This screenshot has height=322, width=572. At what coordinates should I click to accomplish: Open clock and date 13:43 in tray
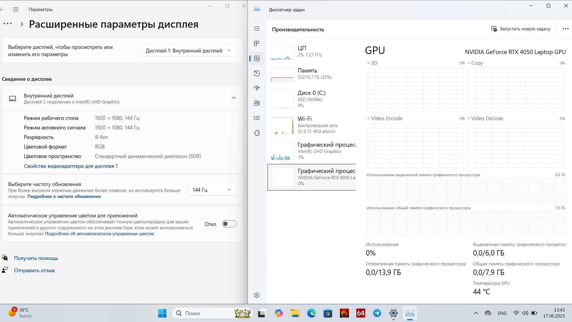coord(554,313)
